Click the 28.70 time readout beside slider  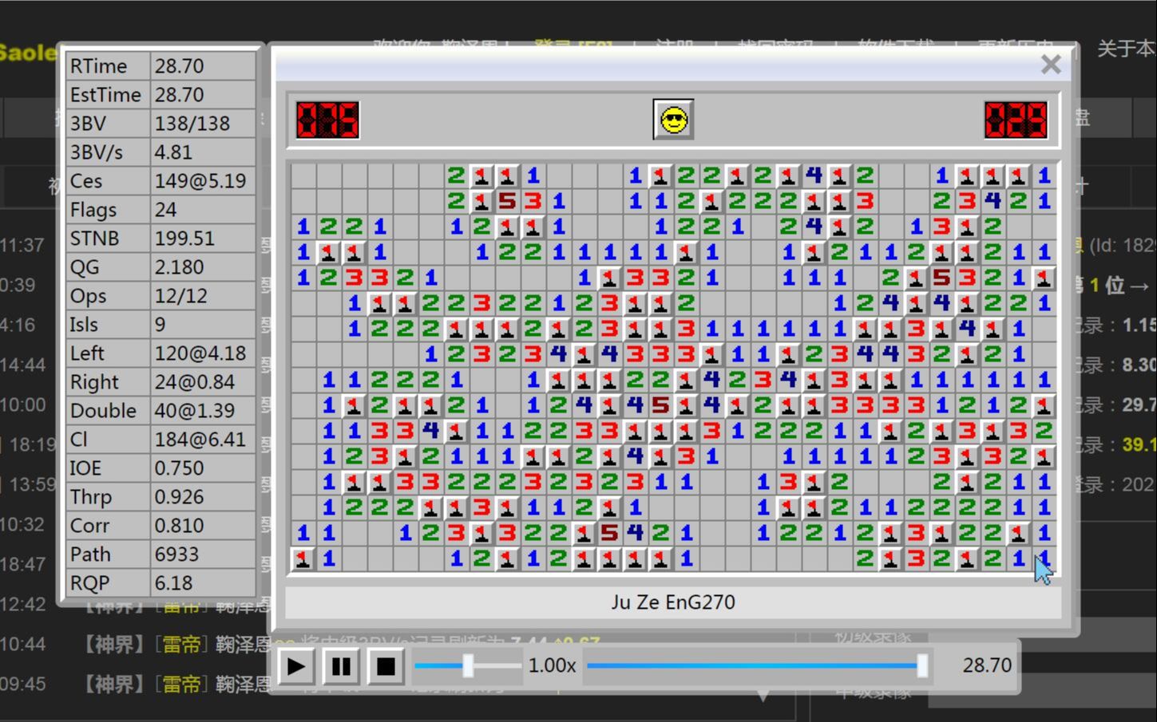coord(987,665)
